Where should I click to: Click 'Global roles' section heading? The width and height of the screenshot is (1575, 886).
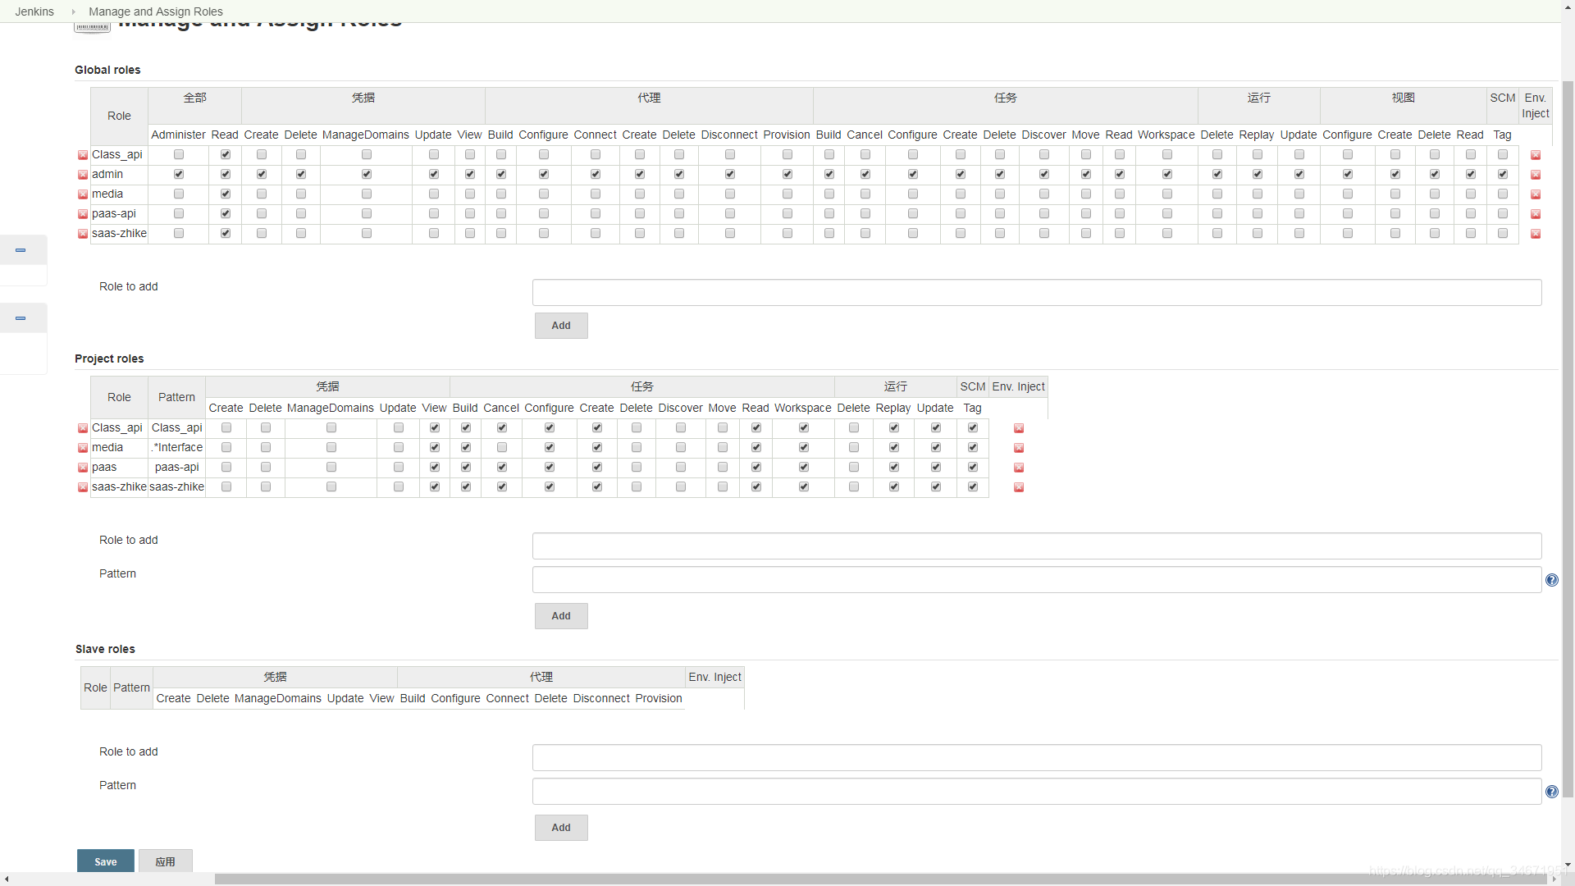tap(107, 70)
